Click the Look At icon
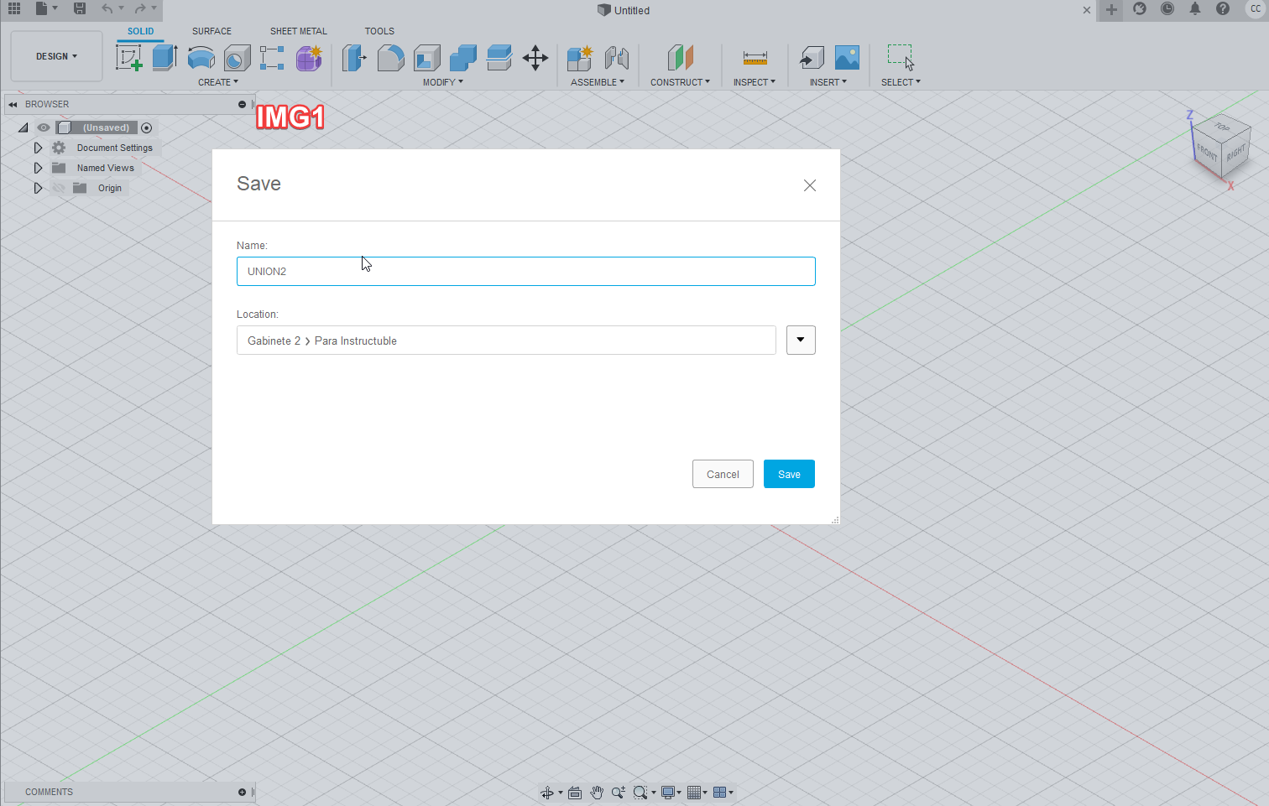 coord(575,793)
